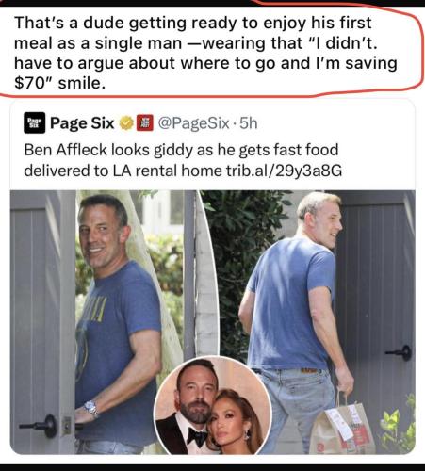Open the @PageSix handle
The width and height of the screenshot is (425, 471).
coord(193,123)
